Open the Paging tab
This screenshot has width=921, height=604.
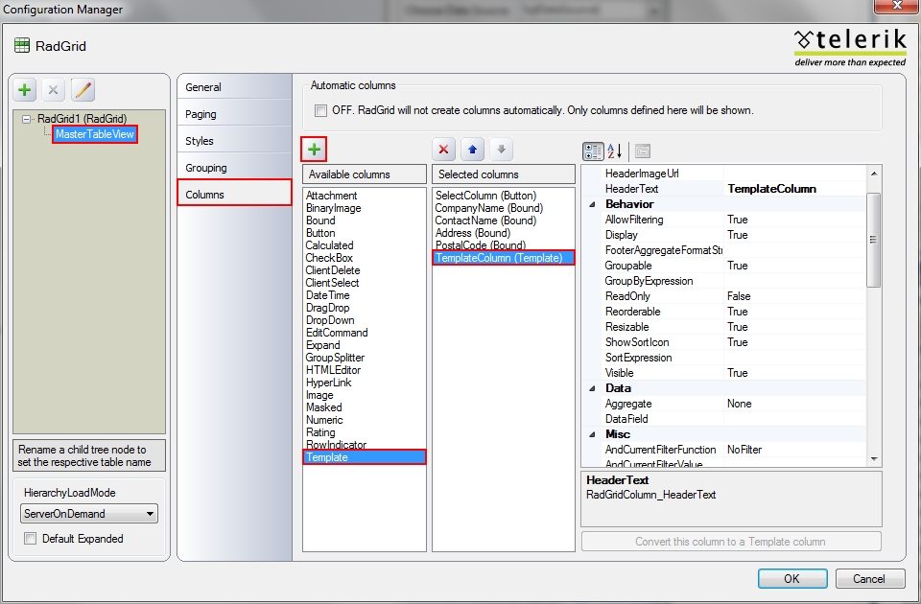pos(201,114)
